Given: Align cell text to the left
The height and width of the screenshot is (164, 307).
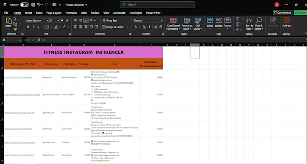Looking at the screenshot, I should (x=75, y=27).
